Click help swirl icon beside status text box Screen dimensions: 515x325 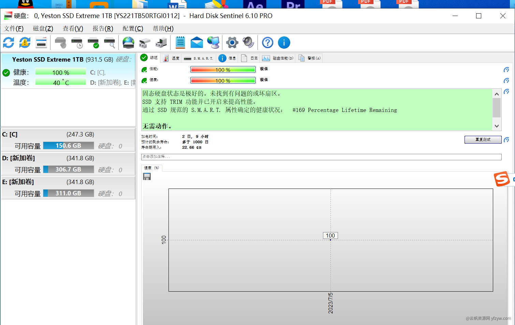coord(506,92)
